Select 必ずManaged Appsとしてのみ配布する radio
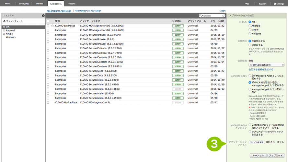Screen dimensions: 288x162 tap(250, 76)
